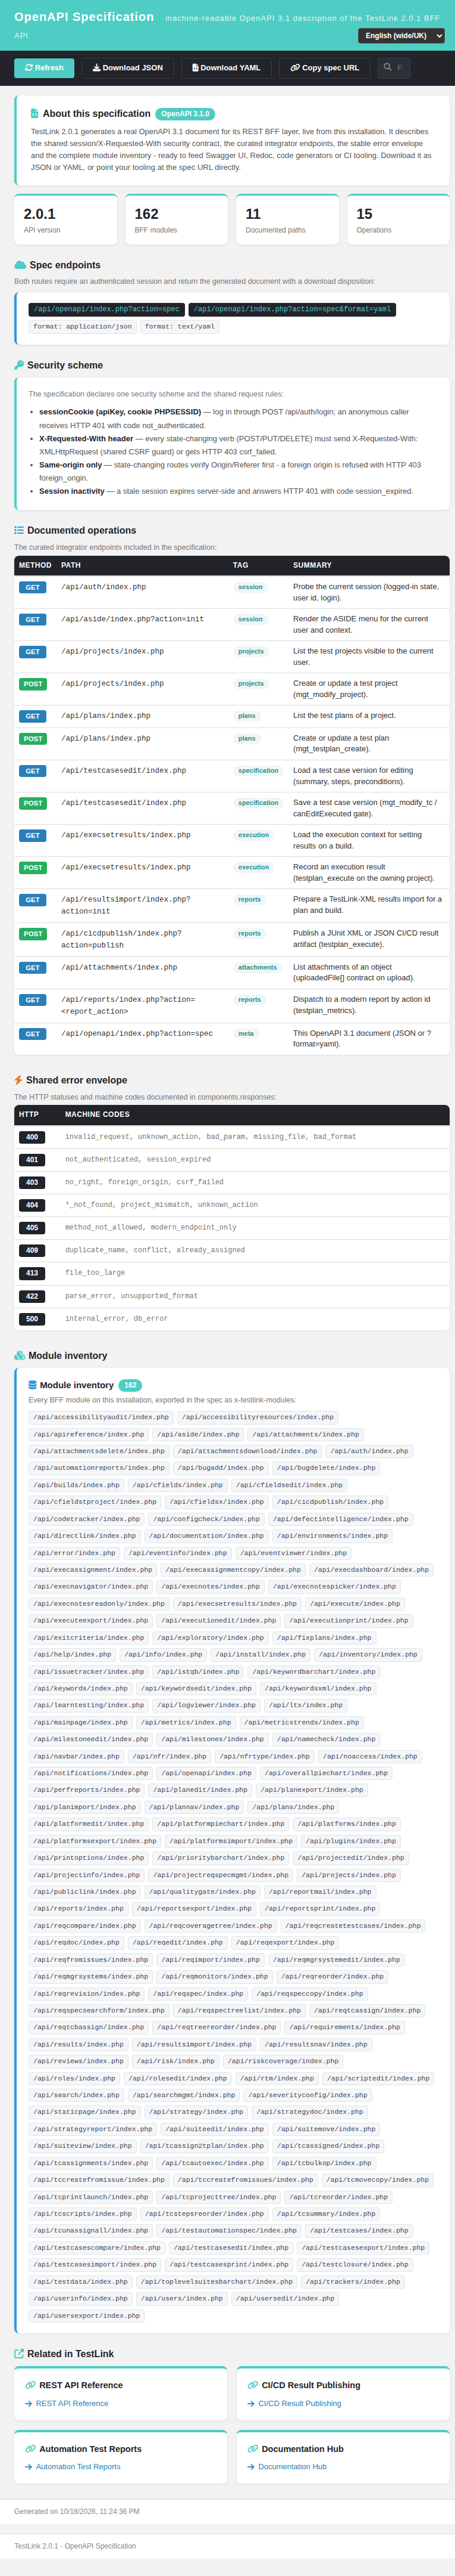
Task: Select the internal_error, db_error machine codes
Action: tap(117, 1319)
